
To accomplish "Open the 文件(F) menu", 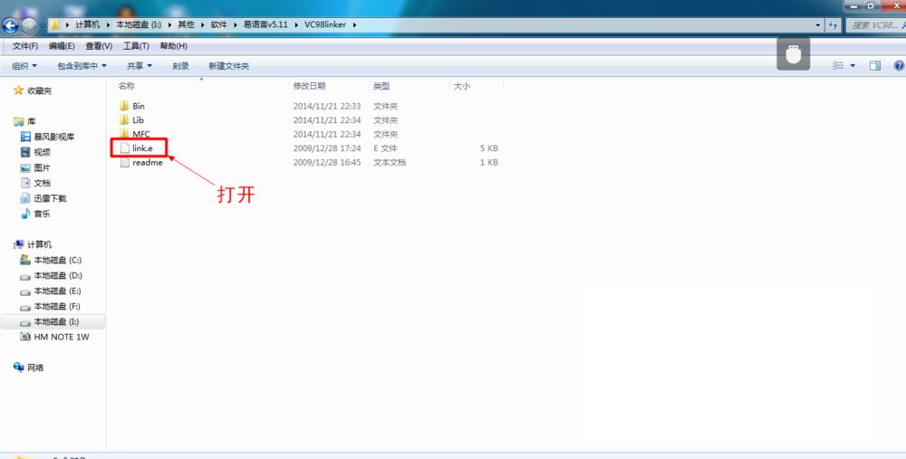I will pos(24,46).
